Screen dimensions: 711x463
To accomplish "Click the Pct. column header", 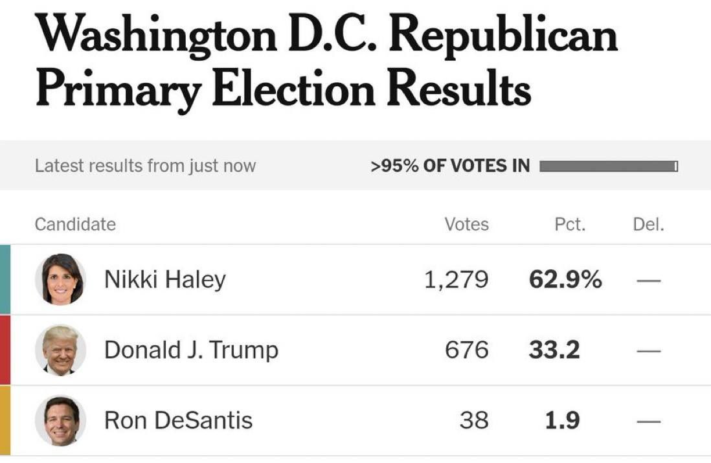I will click(x=570, y=225).
